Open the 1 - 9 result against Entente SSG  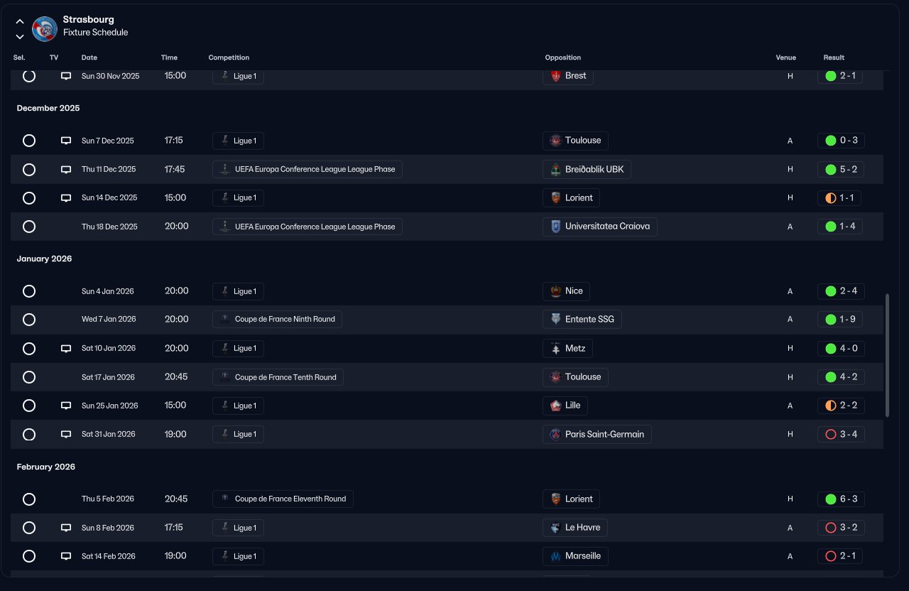click(841, 320)
